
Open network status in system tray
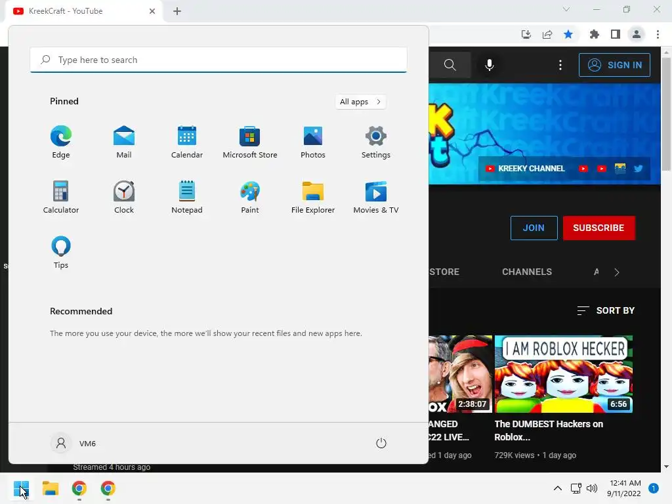pyautogui.click(x=576, y=488)
